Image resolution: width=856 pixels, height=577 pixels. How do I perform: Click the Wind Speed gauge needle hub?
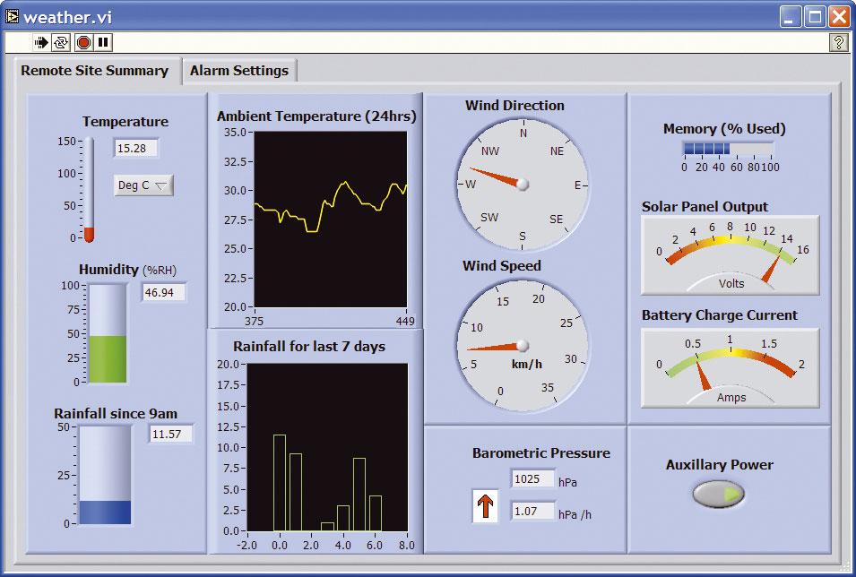tap(523, 346)
